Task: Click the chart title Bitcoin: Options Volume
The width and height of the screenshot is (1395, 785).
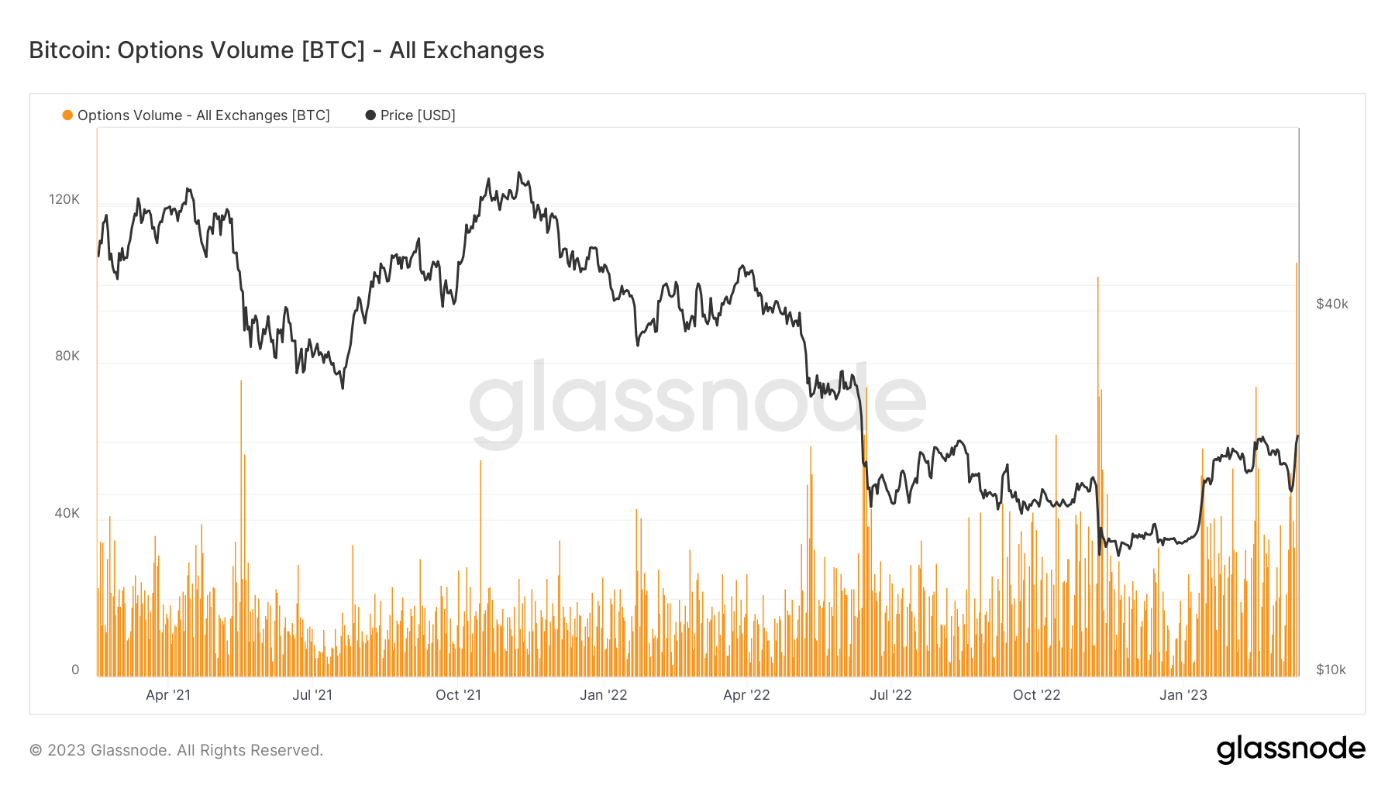Action: [287, 50]
